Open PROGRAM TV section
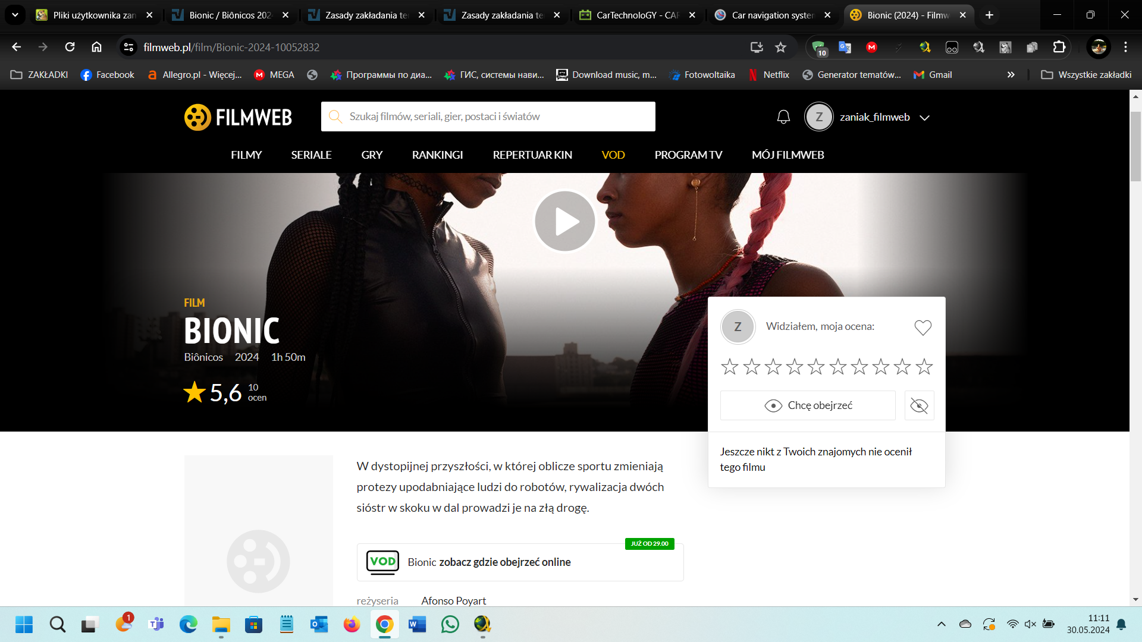Screen dimensions: 1142x642 (x=688, y=155)
